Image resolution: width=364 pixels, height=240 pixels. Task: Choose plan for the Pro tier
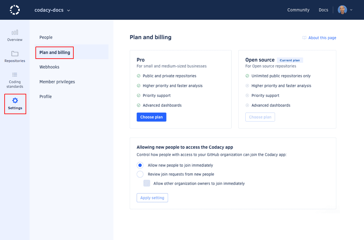[x=151, y=117]
